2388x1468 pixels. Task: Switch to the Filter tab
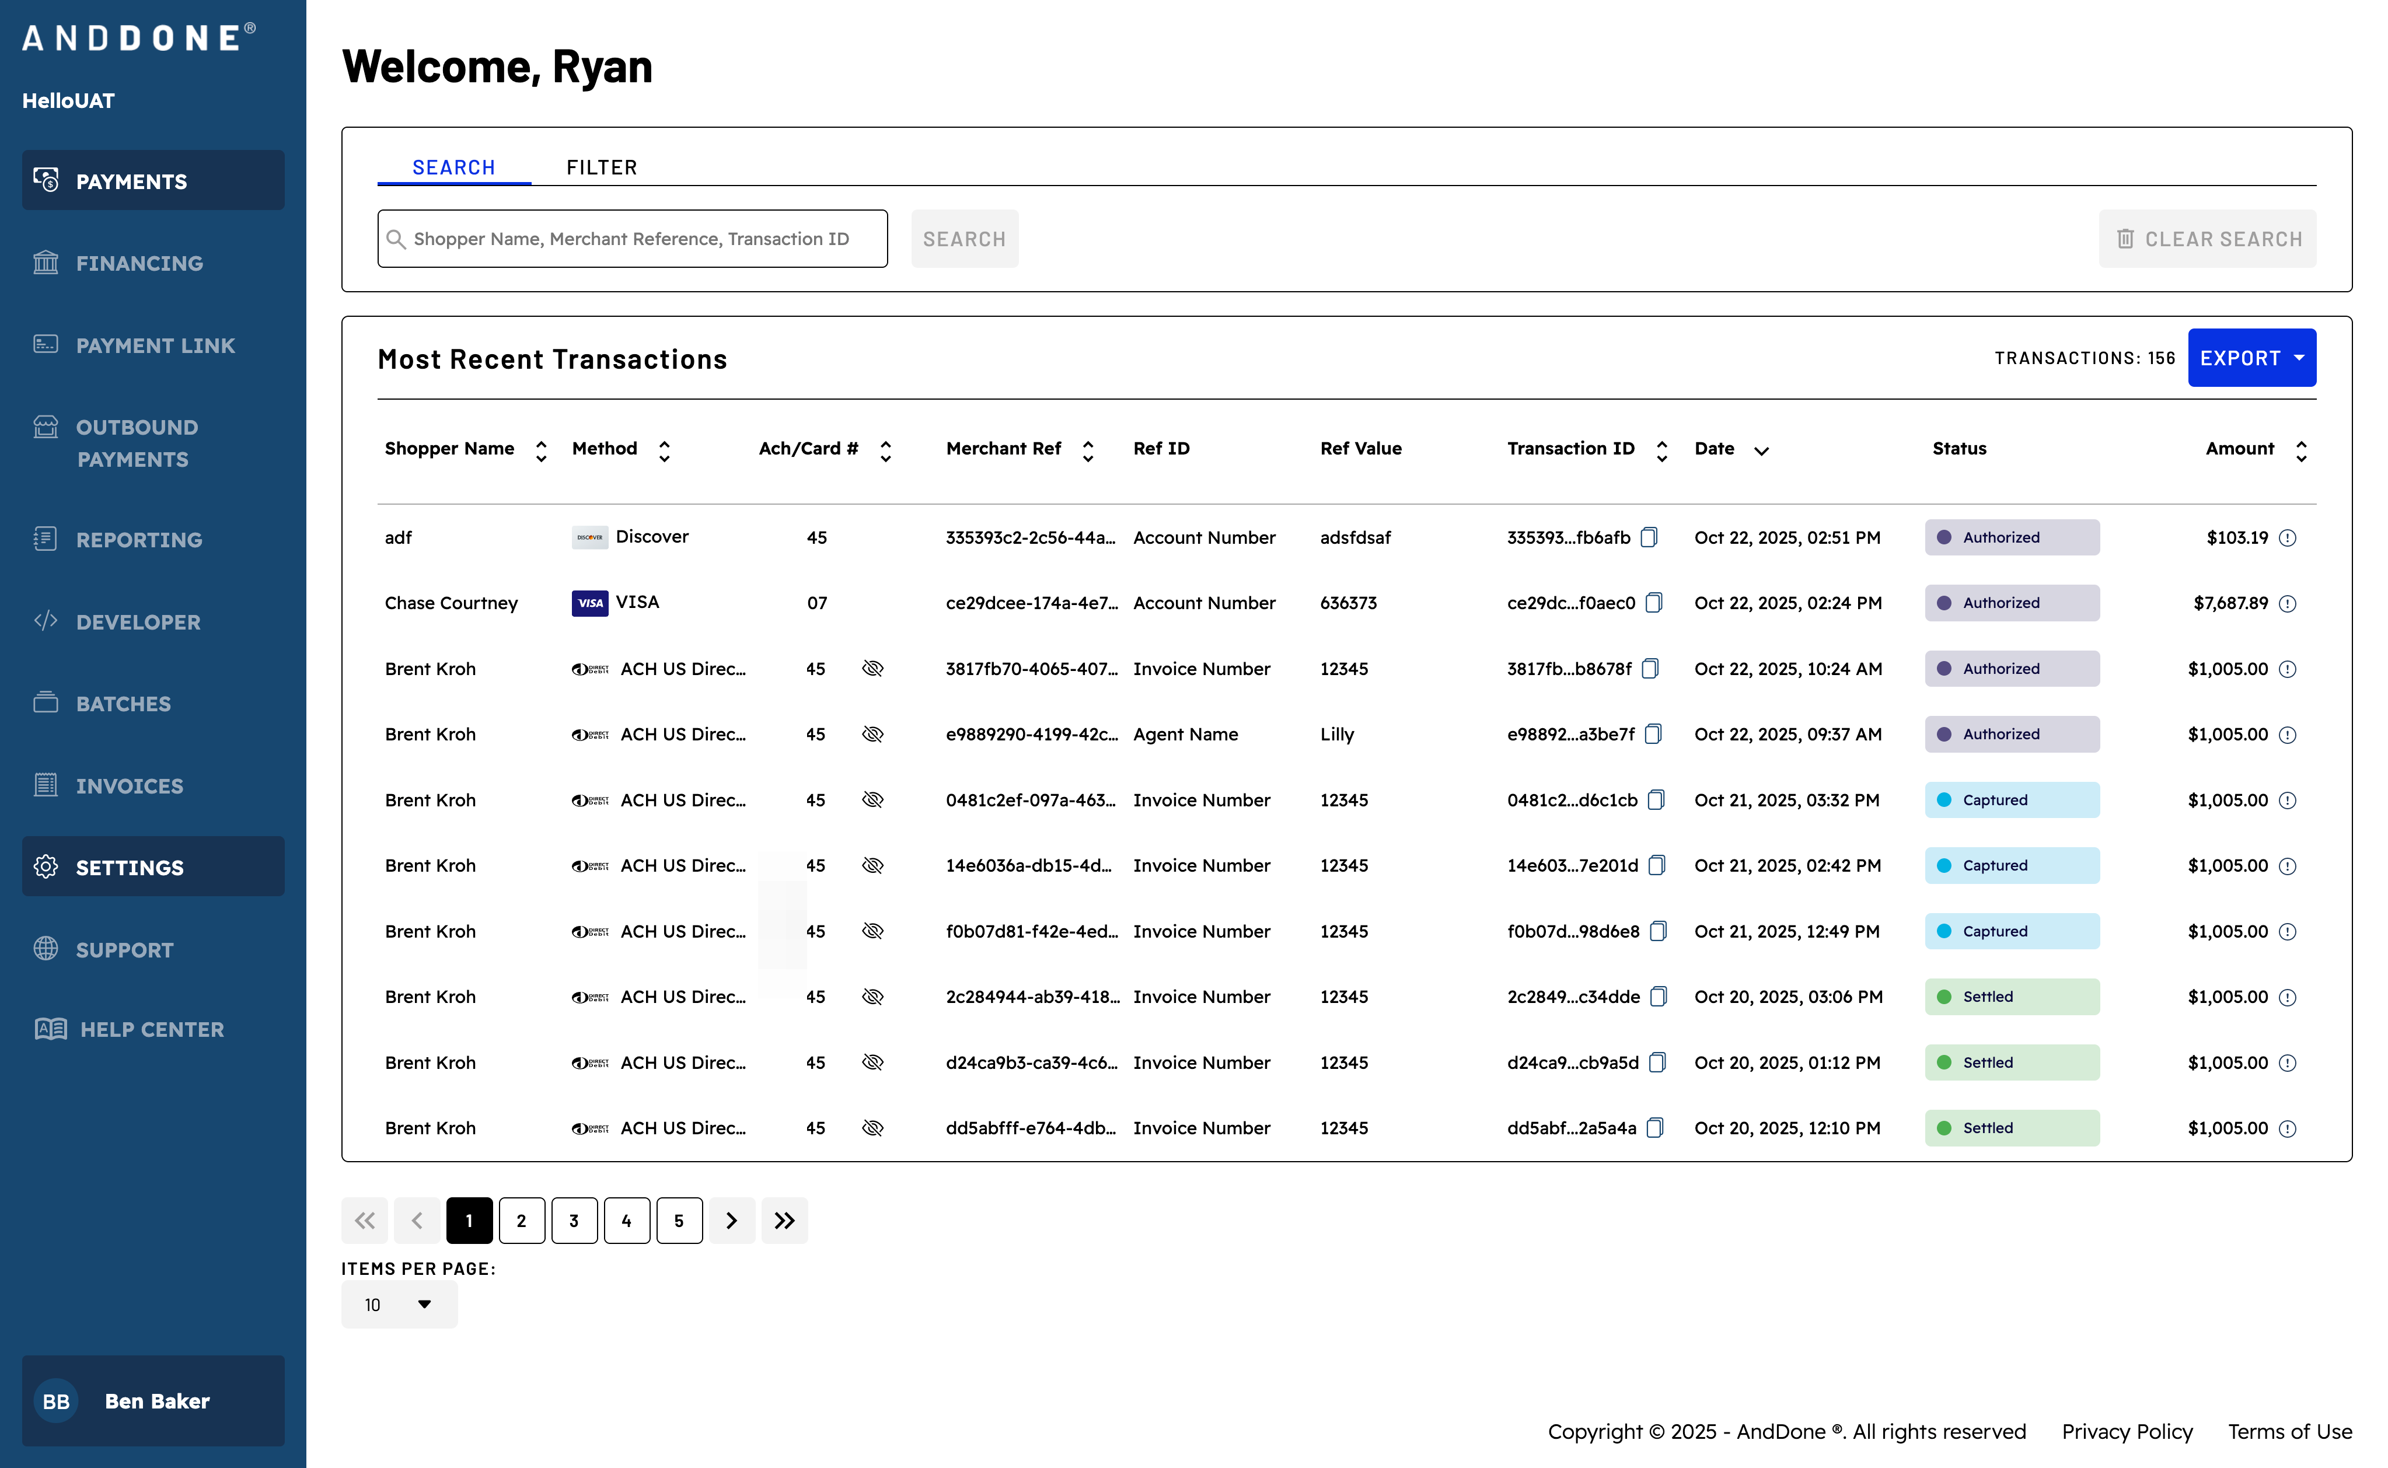point(602,167)
